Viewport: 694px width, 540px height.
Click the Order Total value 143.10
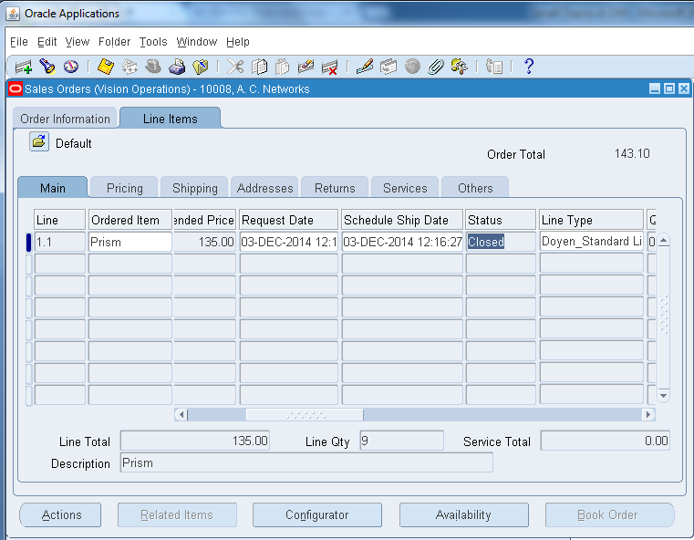[632, 153]
